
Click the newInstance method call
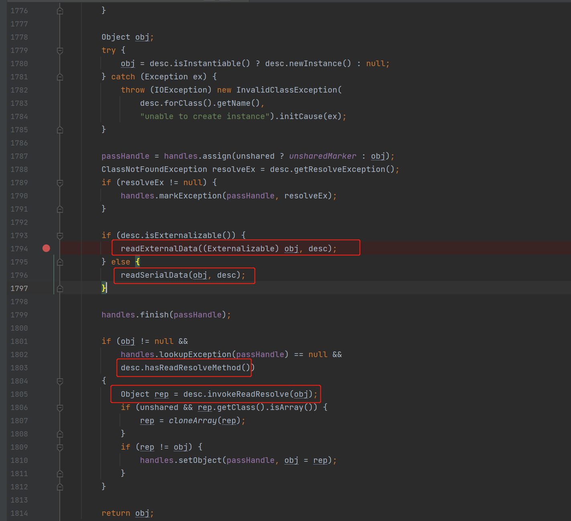click(x=316, y=63)
